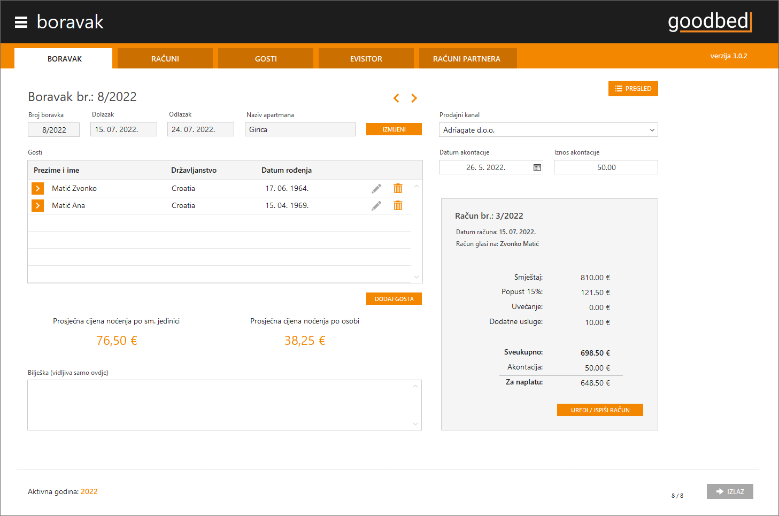Click the Iznos akontacije field
Screen dimensions: 779x516
click(x=606, y=167)
